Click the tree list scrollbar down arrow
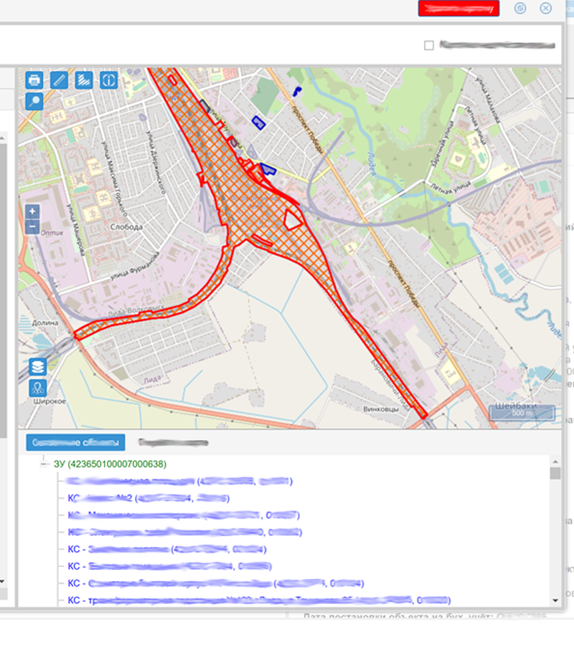The image size is (574, 645). pyautogui.click(x=555, y=600)
